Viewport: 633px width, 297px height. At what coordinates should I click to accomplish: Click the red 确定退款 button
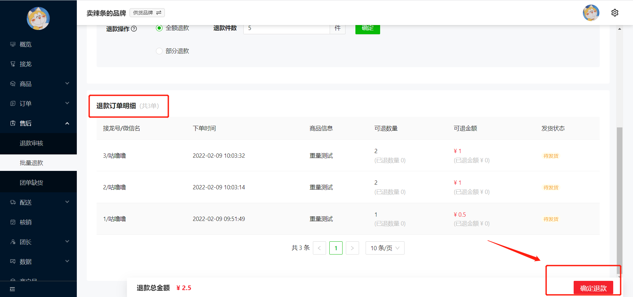[593, 288]
